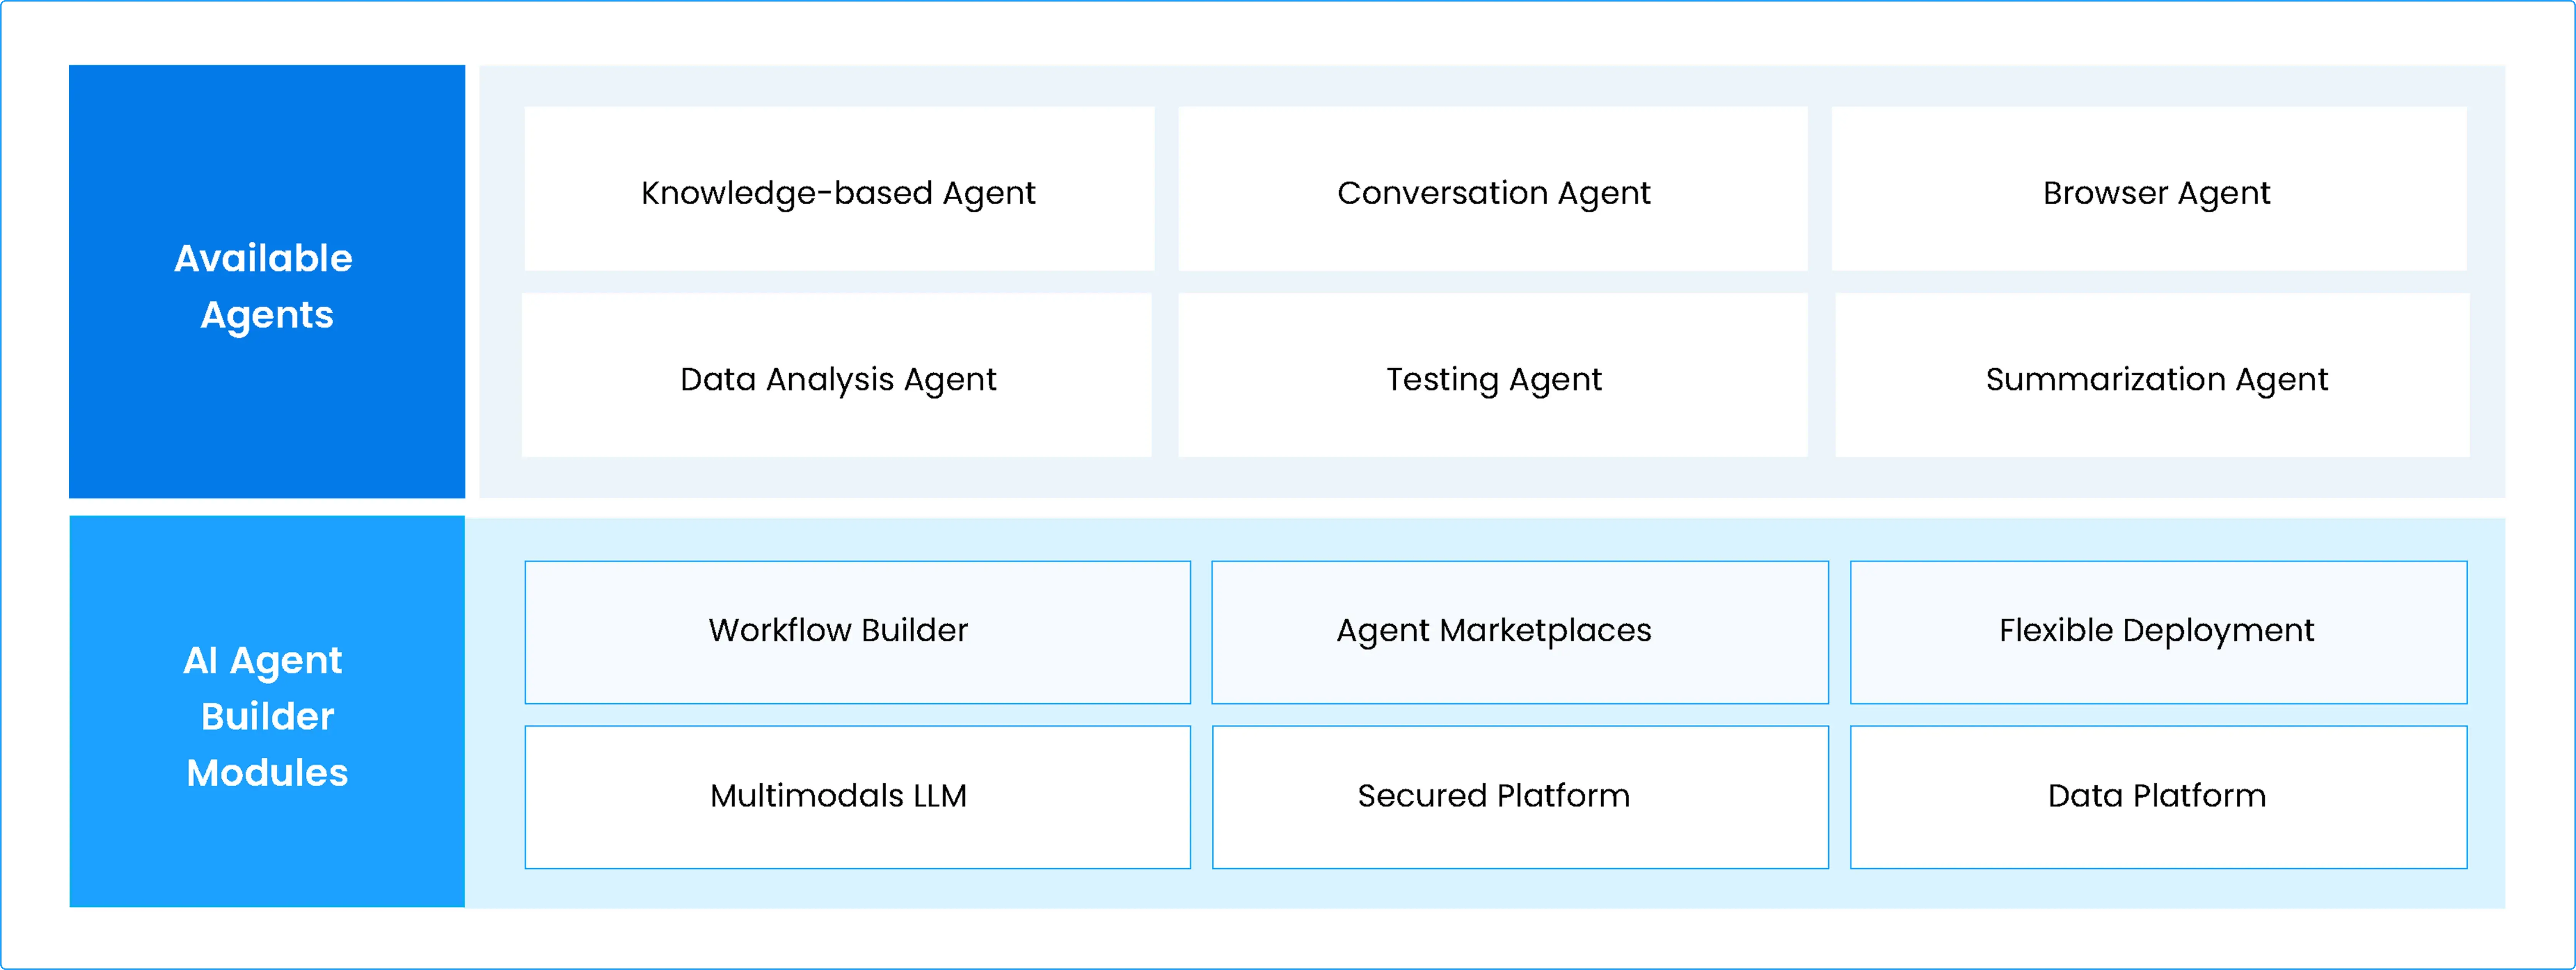Click the Agent Marketplaces module
The height and width of the screenshot is (970, 2576).
pyautogui.click(x=1519, y=632)
